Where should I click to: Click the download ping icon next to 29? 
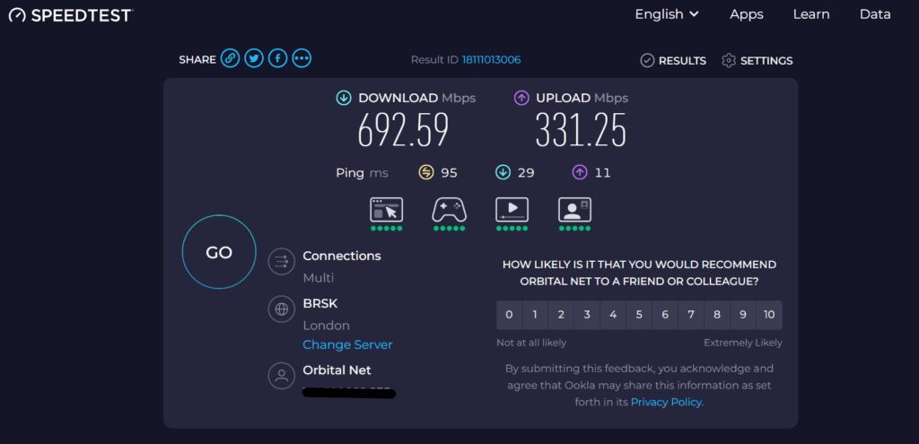point(503,172)
